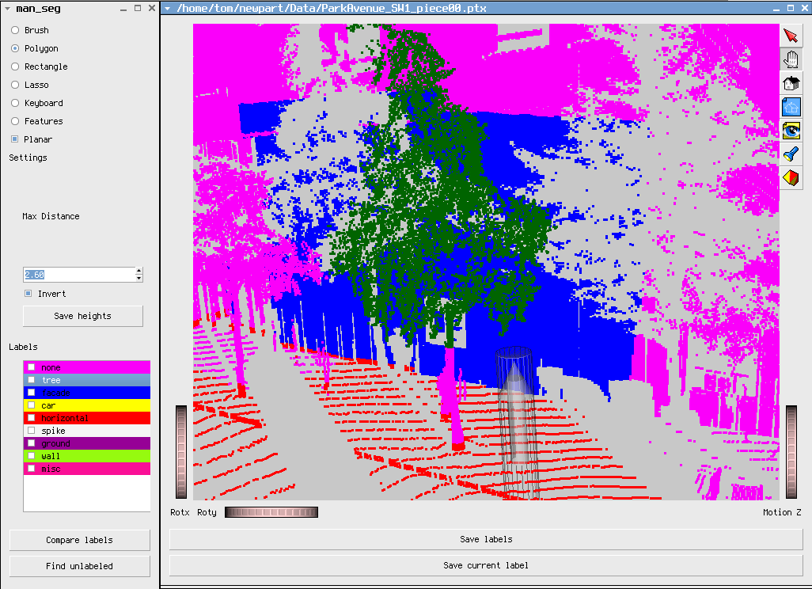This screenshot has height=589, width=812.
Task: Toggle the Invert checkbox
Action: [28, 294]
